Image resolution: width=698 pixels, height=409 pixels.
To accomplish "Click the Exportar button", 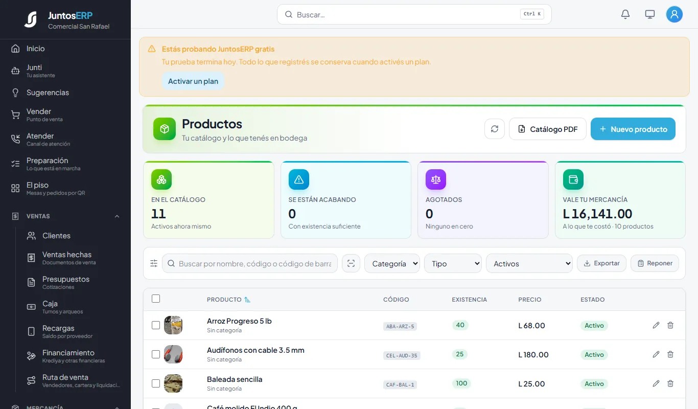I will (601, 263).
